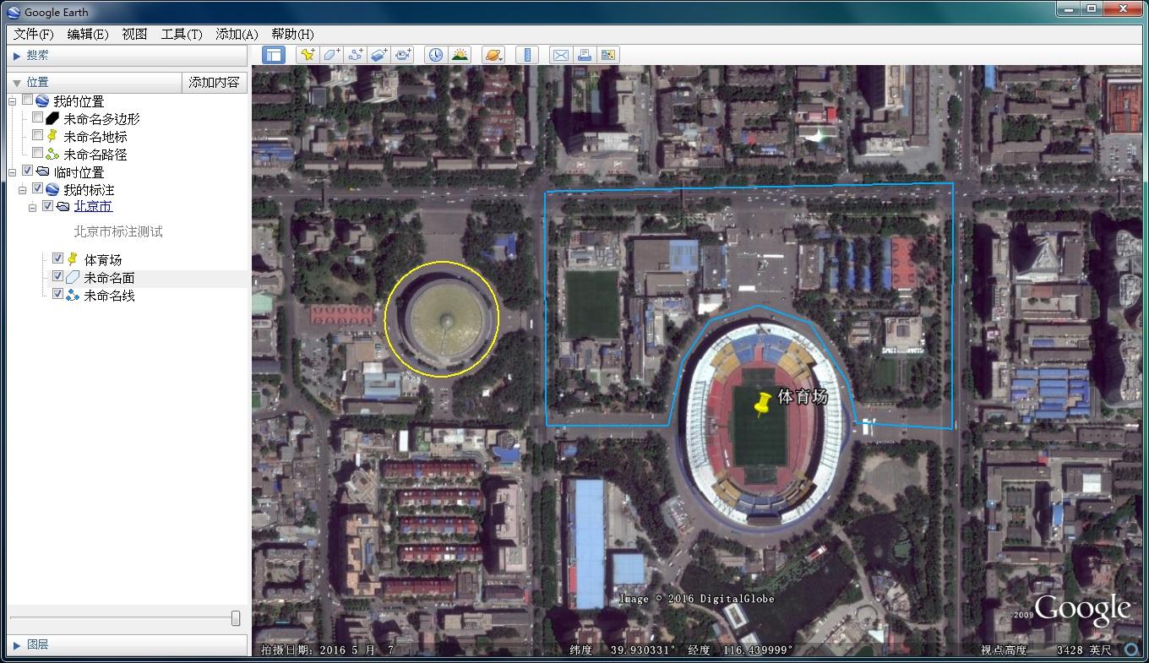Add a placemark with the pushpin tool
The width and height of the screenshot is (1149, 663).
(308, 55)
